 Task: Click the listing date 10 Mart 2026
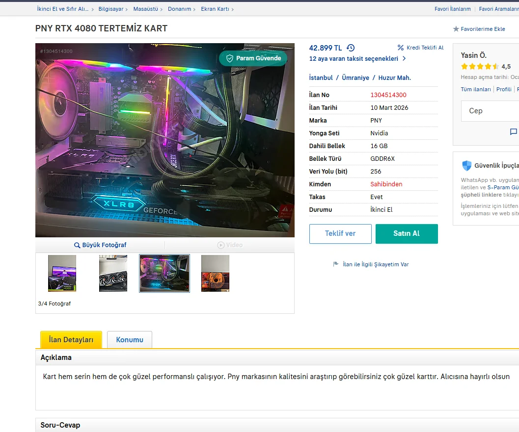(389, 108)
